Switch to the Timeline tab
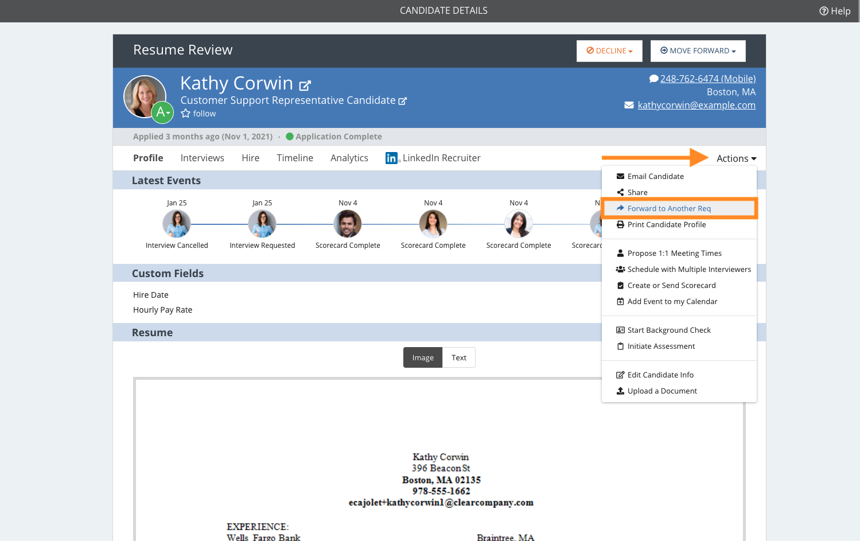Viewport: 860px width, 541px height. tap(295, 158)
